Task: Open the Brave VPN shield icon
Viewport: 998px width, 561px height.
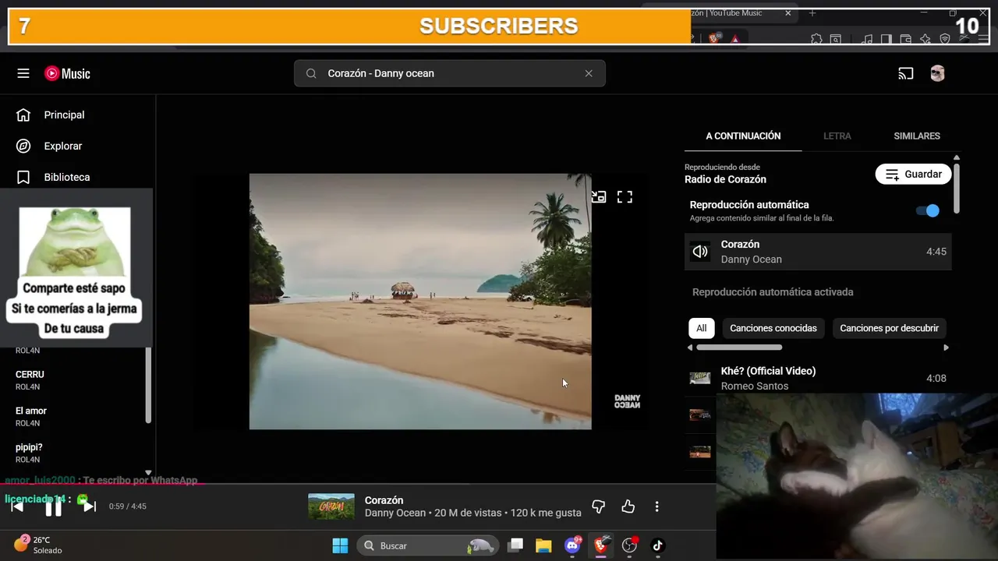Action: pyautogui.click(x=945, y=38)
